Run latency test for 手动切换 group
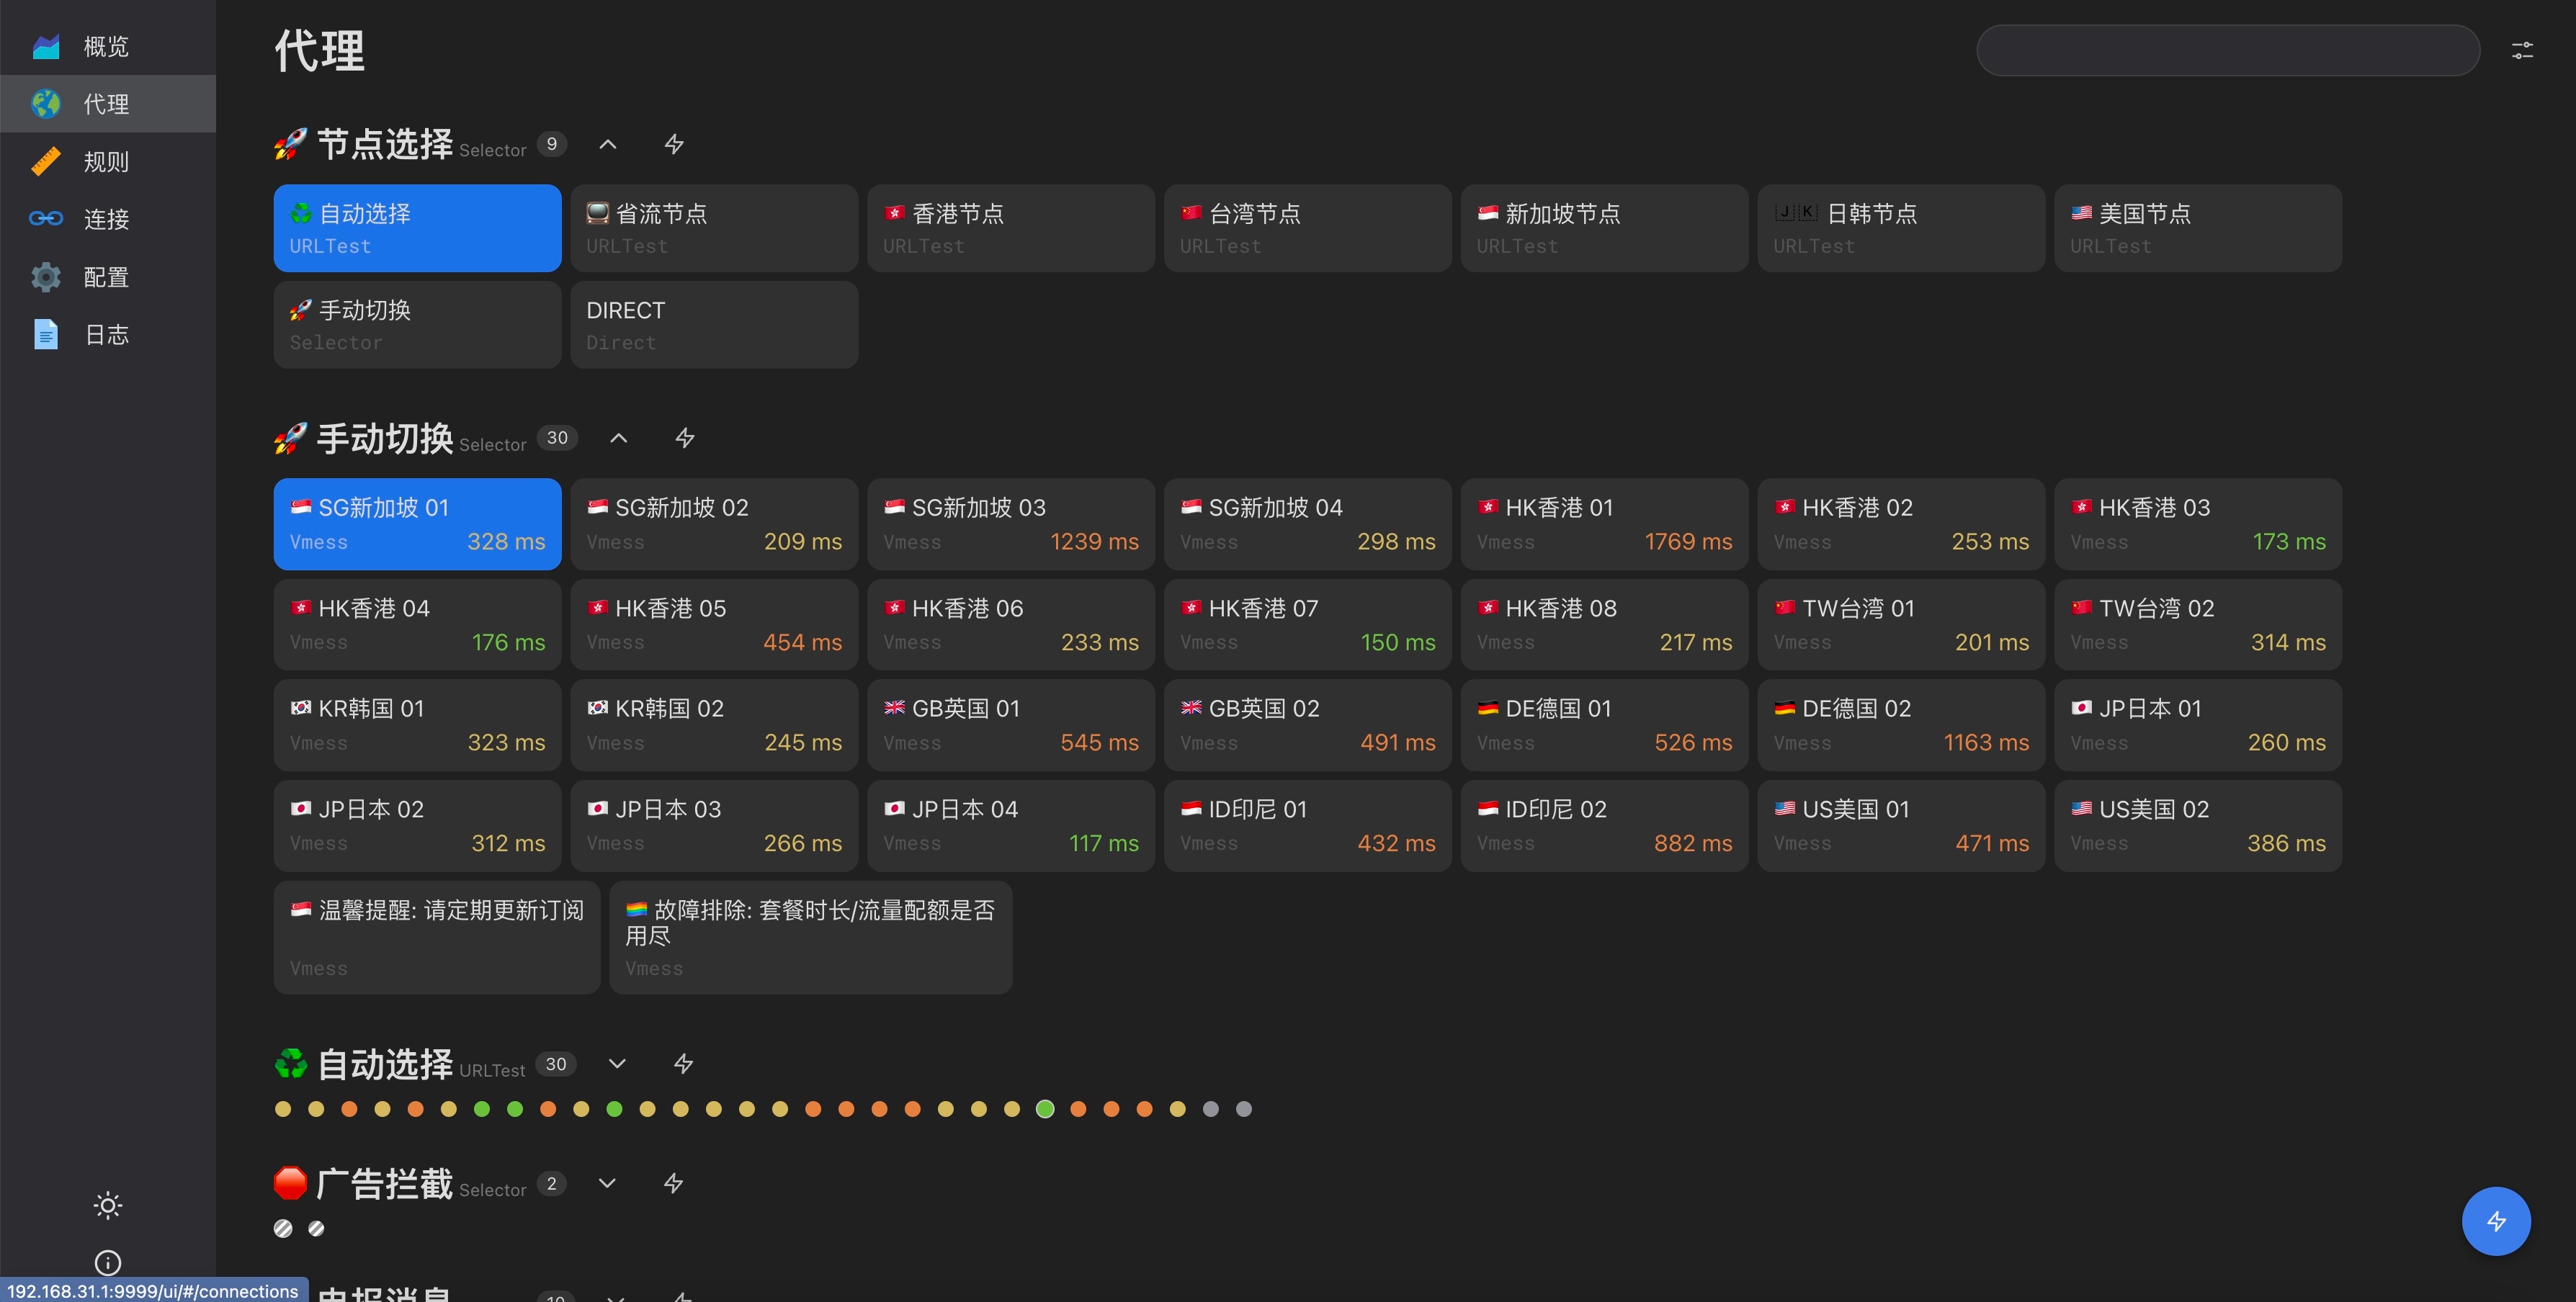The image size is (2576, 1302). (x=685, y=438)
